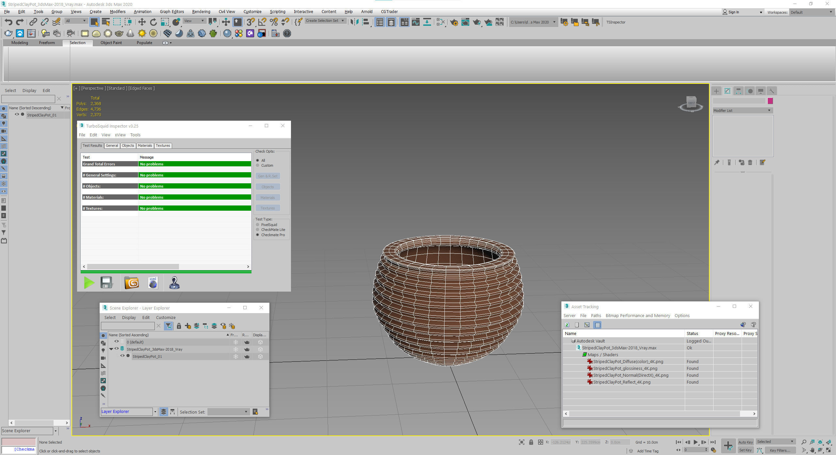Click the Layer Explorer search field
This screenshot has width=836, height=455.
click(x=128, y=326)
